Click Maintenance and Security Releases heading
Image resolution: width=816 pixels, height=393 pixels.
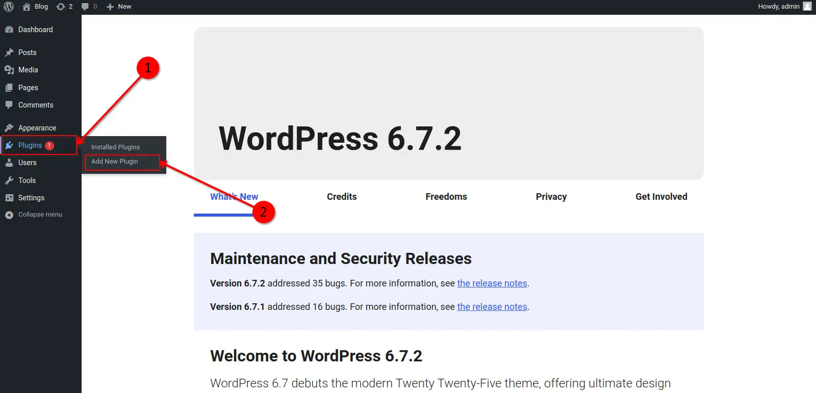click(x=341, y=259)
